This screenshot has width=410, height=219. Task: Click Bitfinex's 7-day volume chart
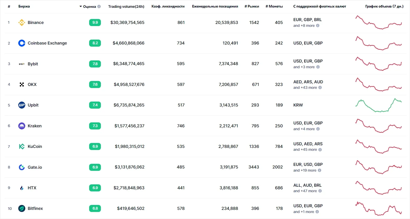[x=379, y=209]
